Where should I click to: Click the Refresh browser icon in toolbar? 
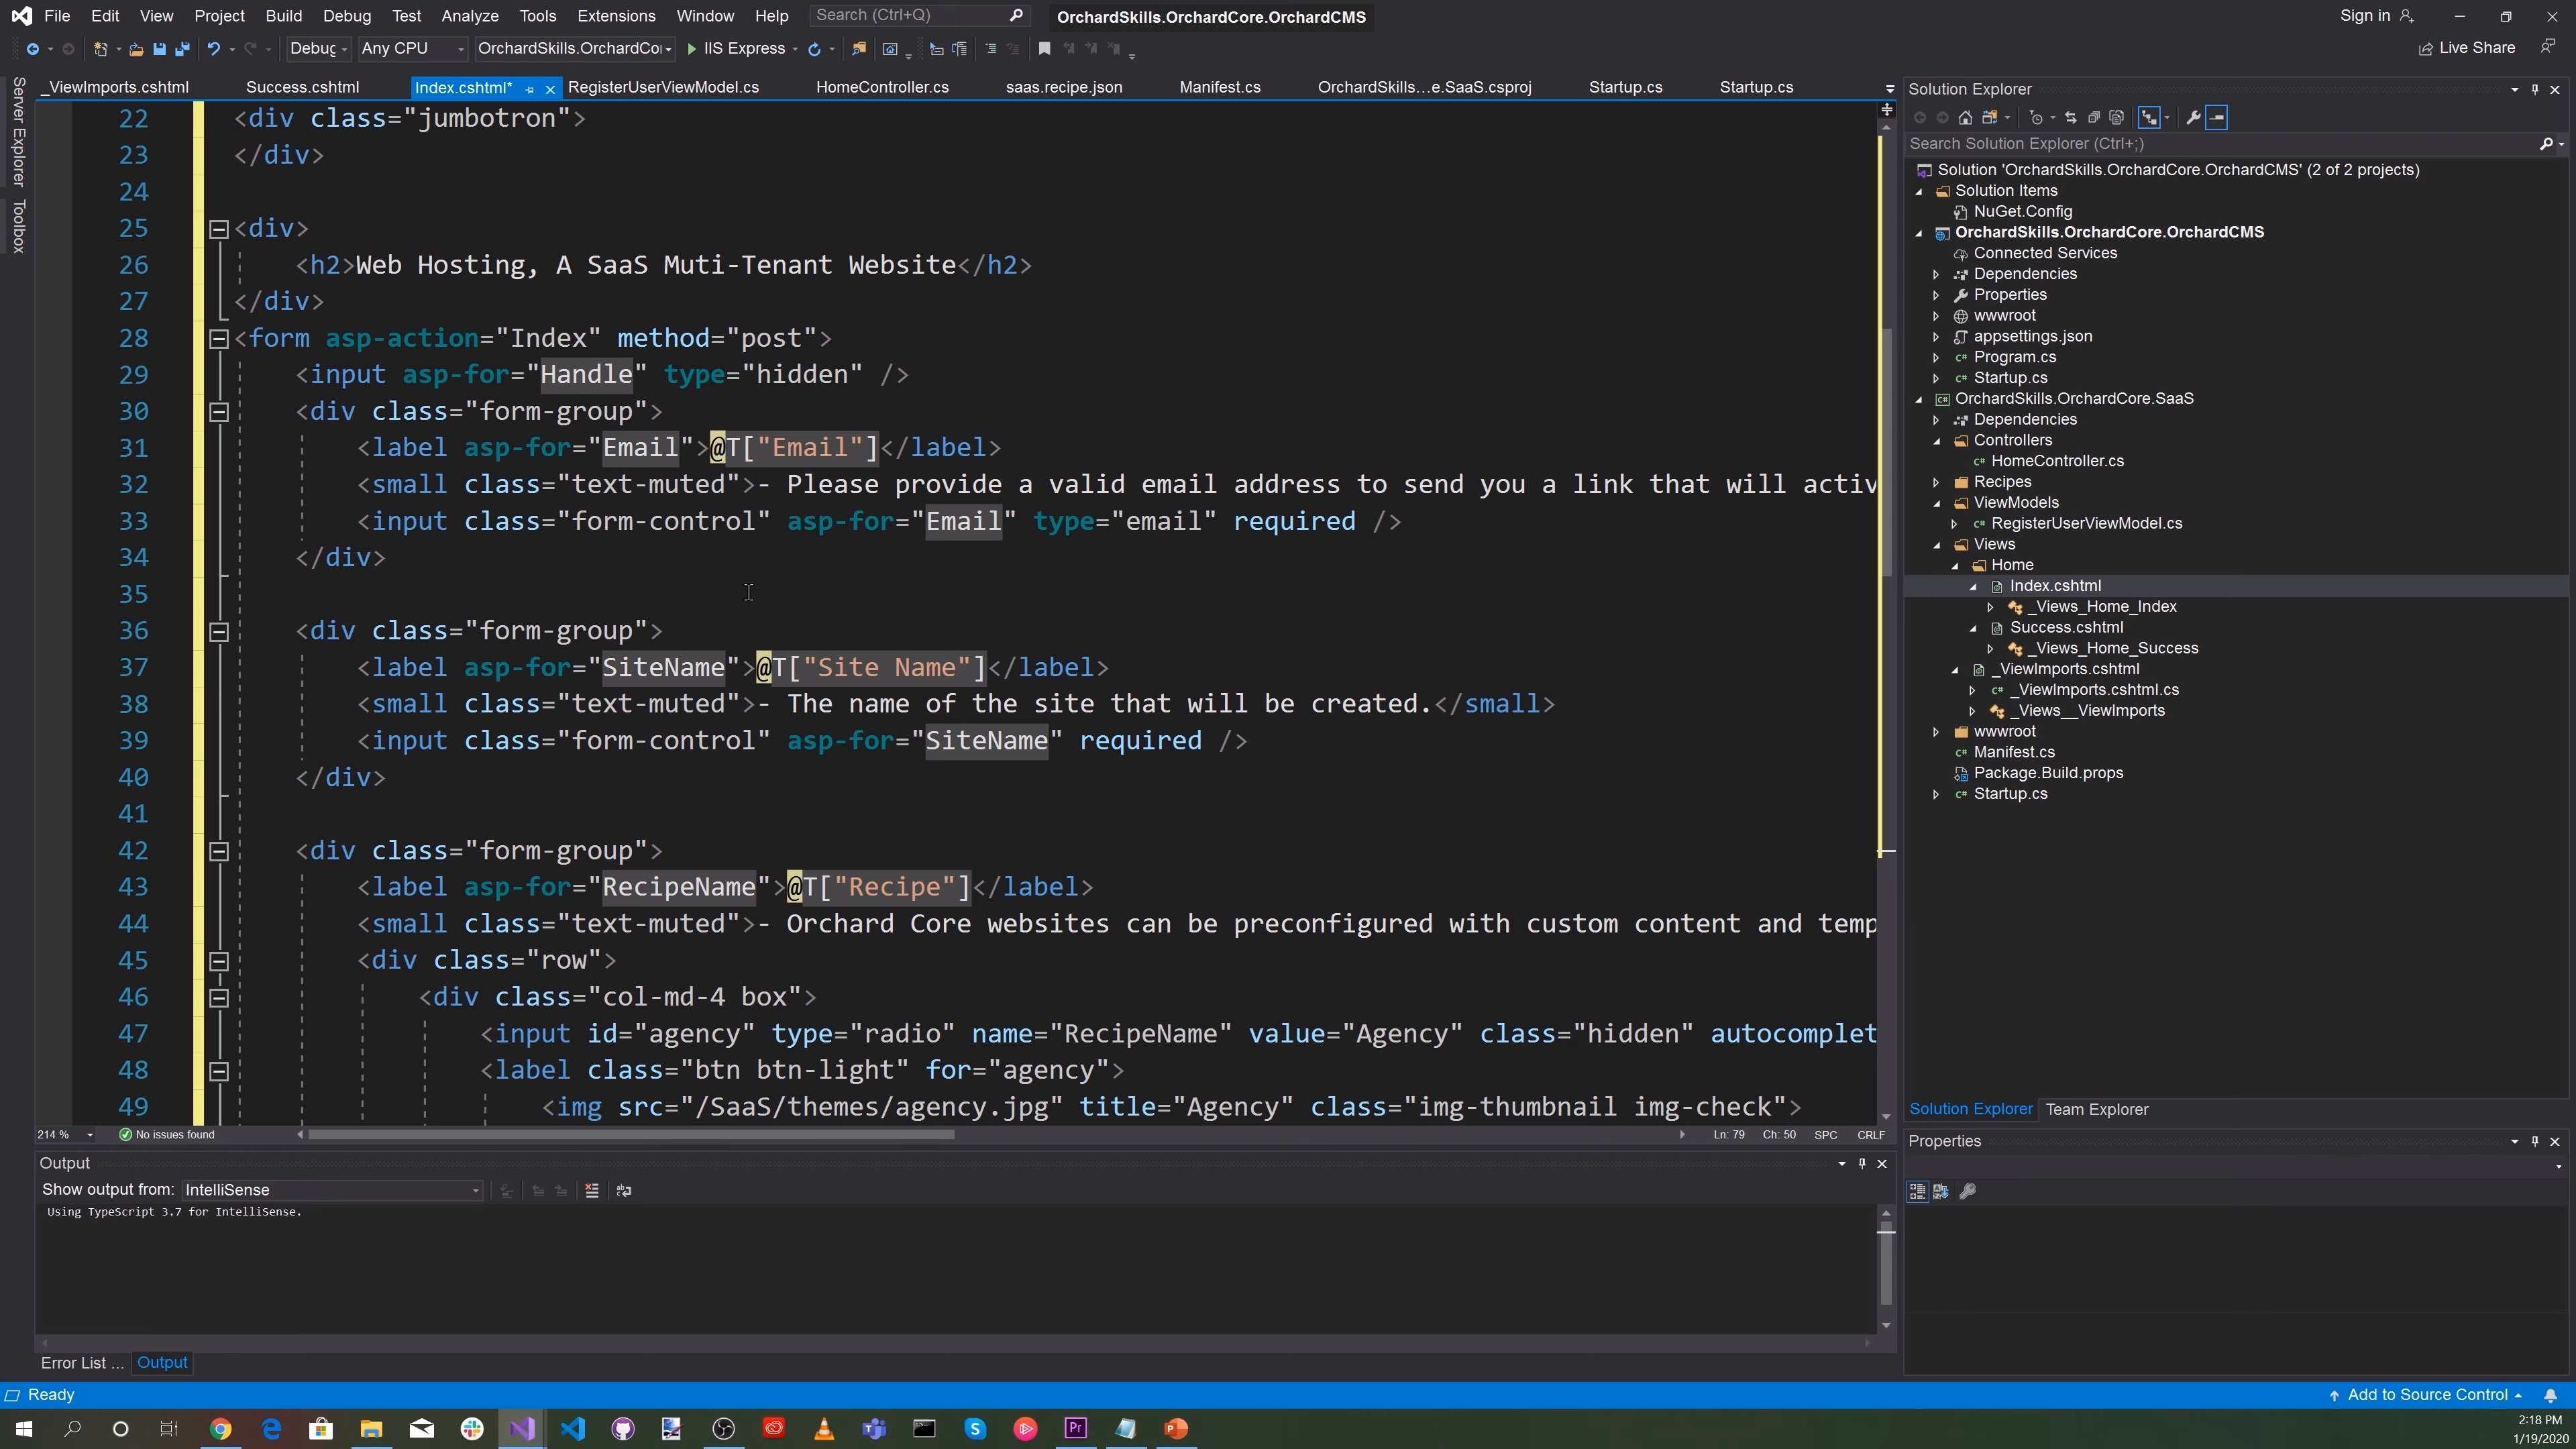click(814, 48)
